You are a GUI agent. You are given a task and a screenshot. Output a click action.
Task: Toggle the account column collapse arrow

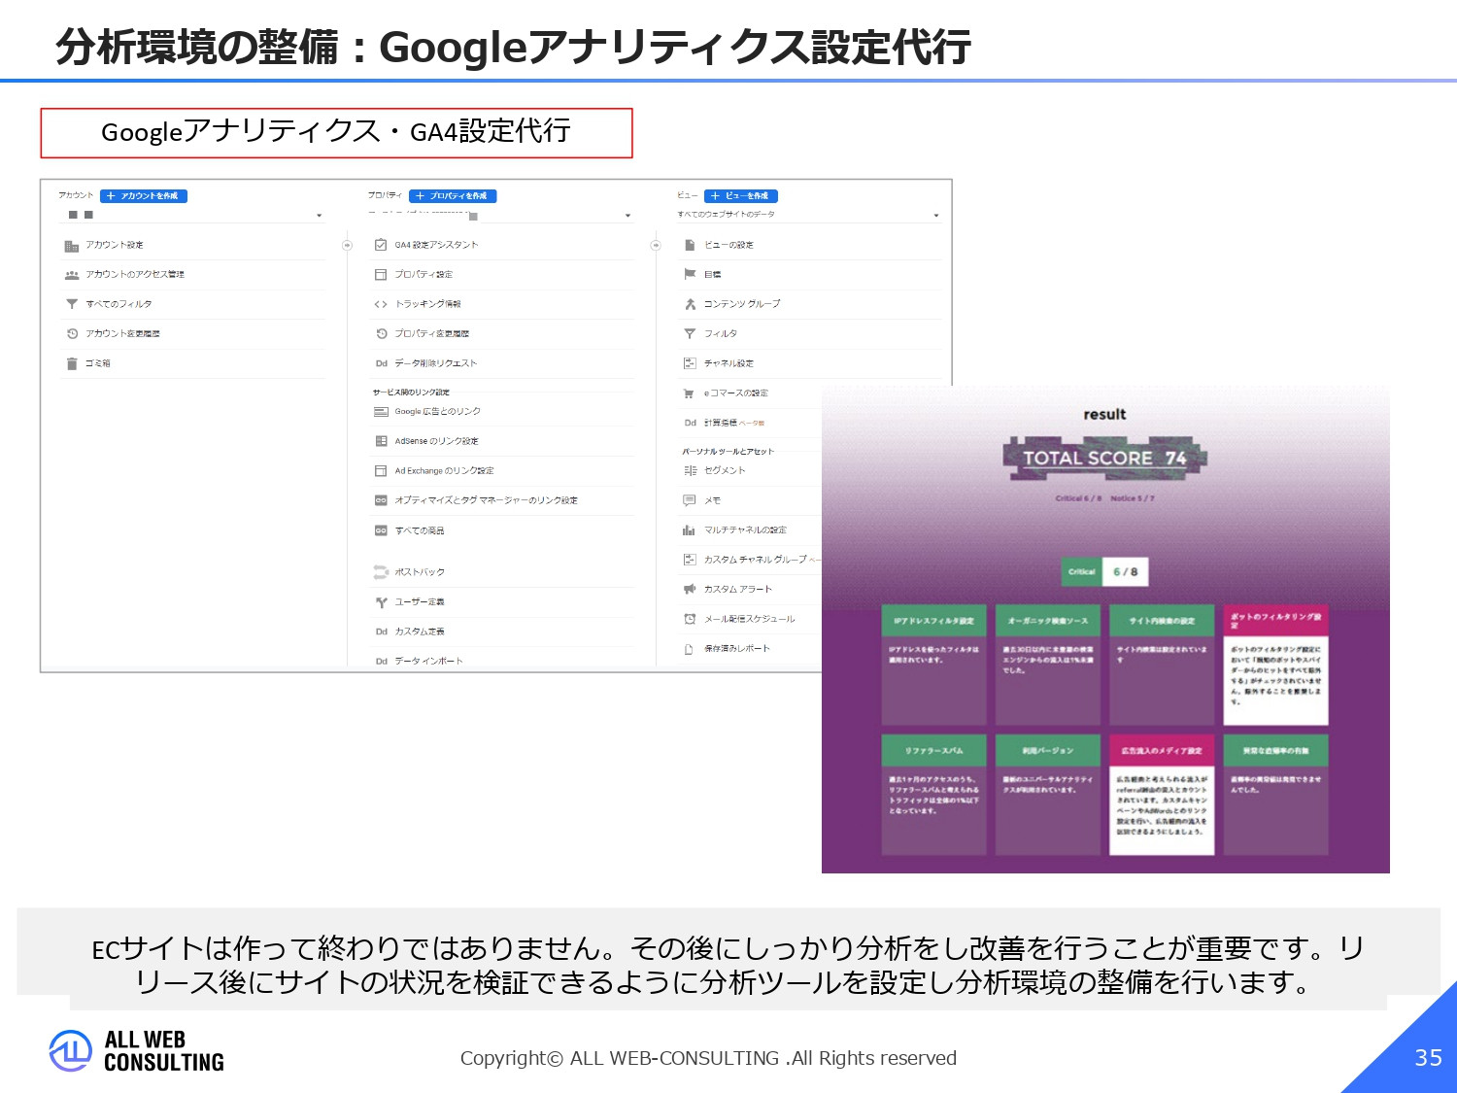coord(347,245)
